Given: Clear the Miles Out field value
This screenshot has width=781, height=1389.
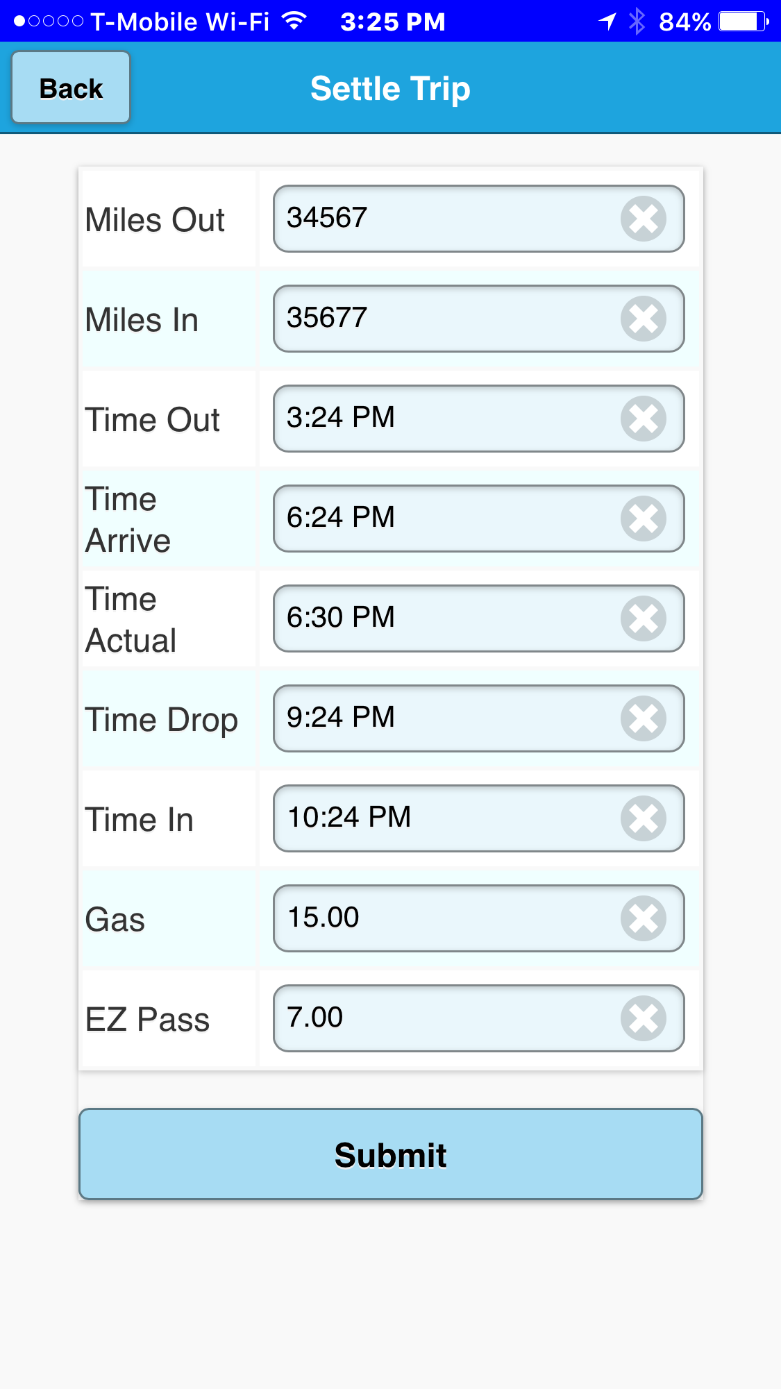Looking at the screenshot, I should pyautogui.click(x=644, y=219).
